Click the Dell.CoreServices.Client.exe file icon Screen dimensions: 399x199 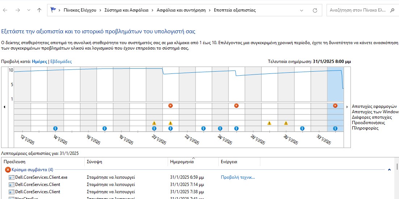[x=11, y=178]
